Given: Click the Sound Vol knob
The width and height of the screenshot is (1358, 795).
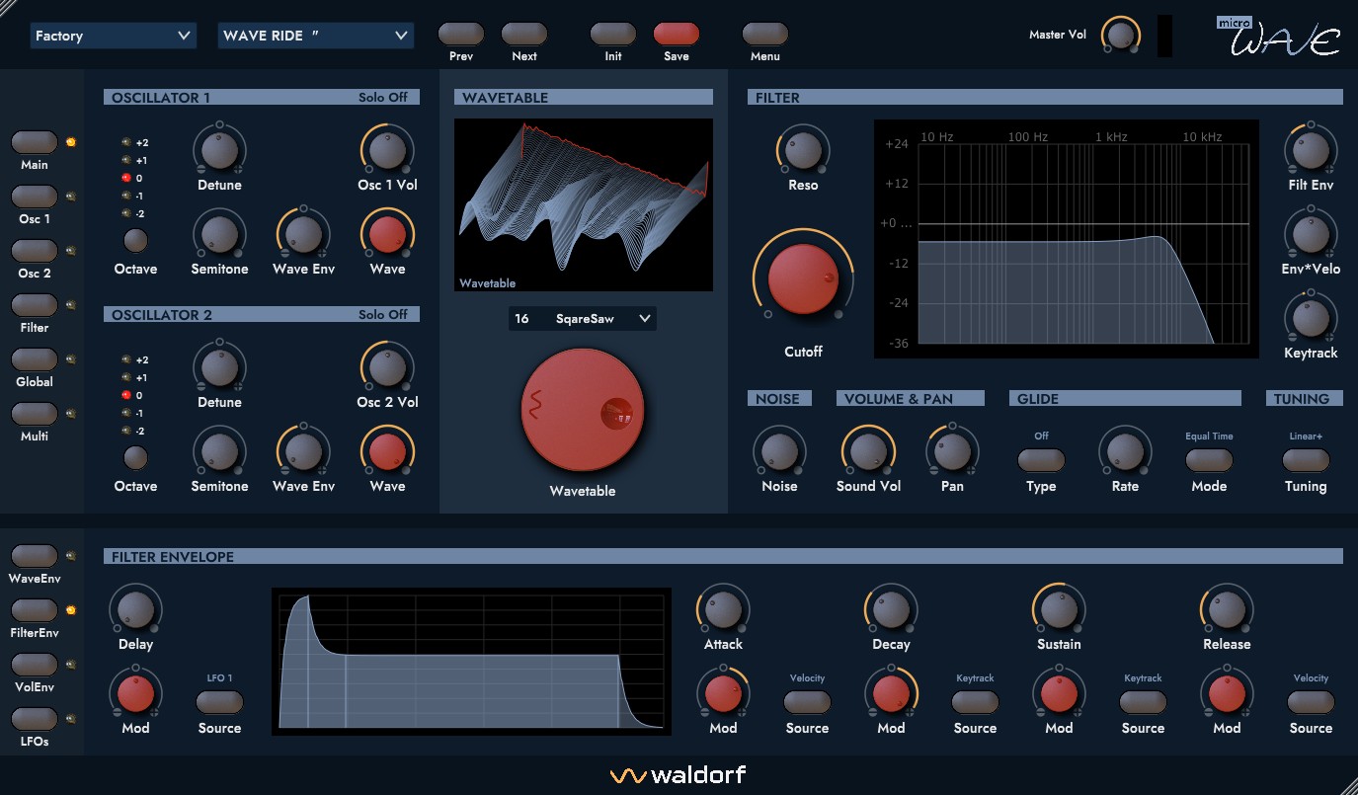Looking at the screenshot, I should point(868,451).
